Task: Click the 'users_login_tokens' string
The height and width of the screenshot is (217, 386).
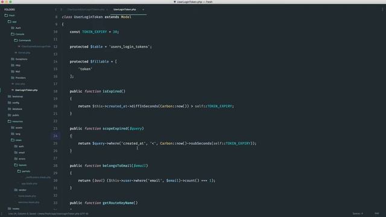Action: (x=130, y=47)
